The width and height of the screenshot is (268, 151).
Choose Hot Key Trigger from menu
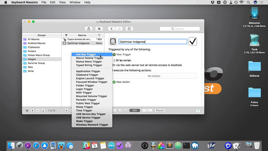click(92, 55)
